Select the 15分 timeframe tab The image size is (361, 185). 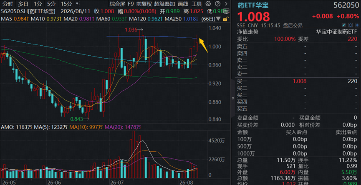coord(66,4)
